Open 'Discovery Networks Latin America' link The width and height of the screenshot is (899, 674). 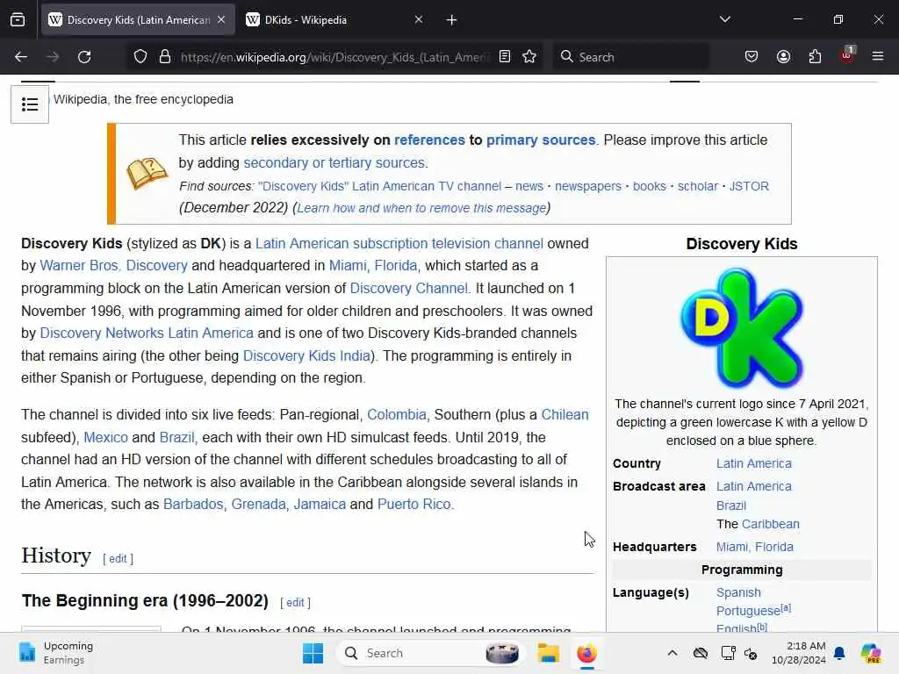tap(147, 333)
